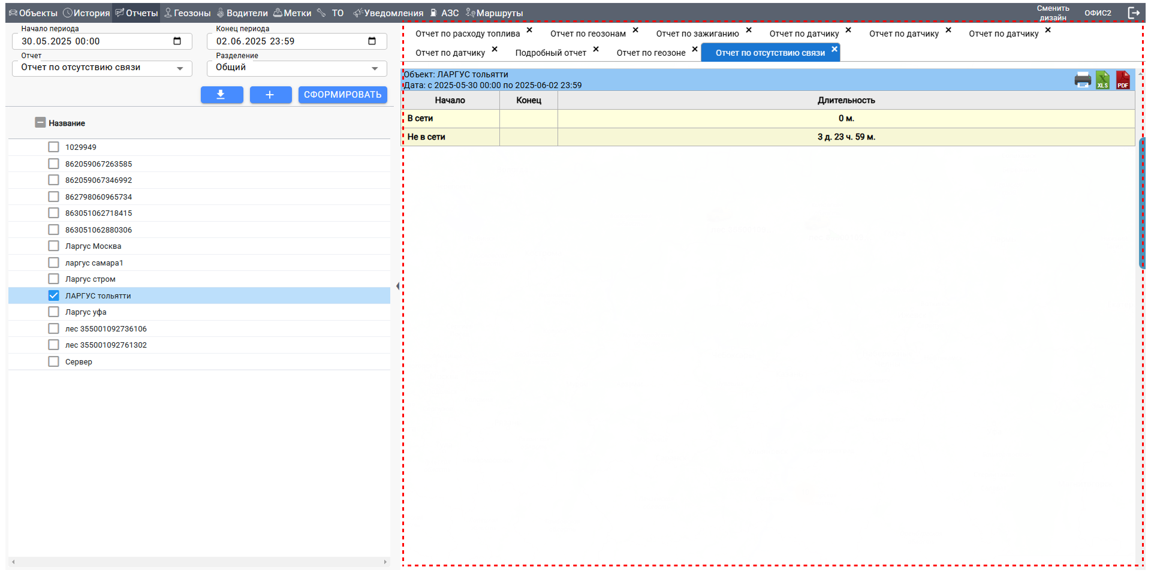Screen dimensions: 1151x573
Task: Click the logout icon in top bar
Action: click(x=1134, y=13)
